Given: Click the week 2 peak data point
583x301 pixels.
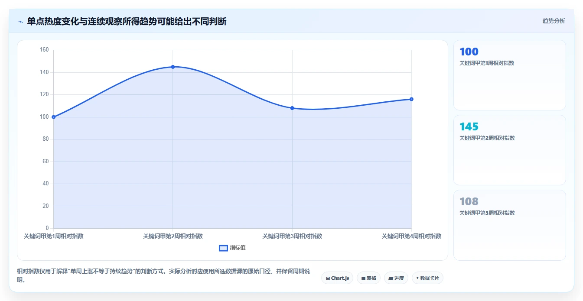Looking at the screenshot, I should click(x=173, y=67).
